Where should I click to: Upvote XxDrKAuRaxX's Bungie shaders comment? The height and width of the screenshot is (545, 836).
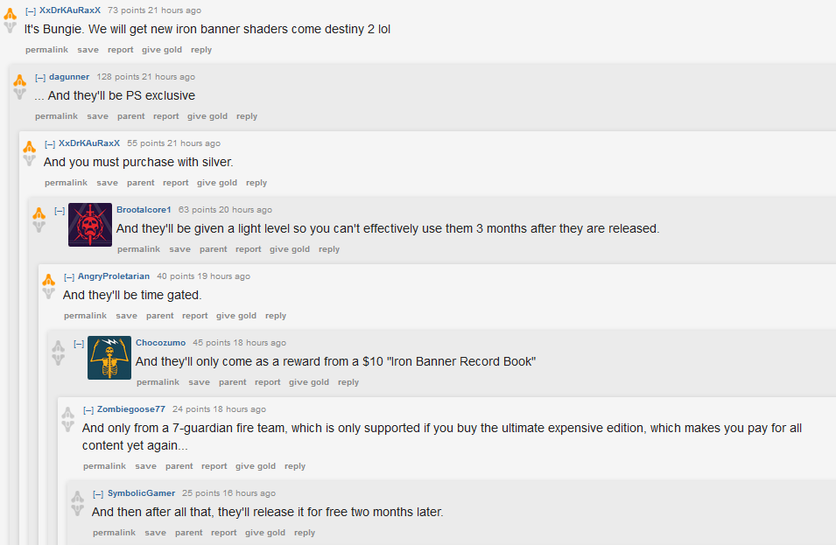point(11,13)
